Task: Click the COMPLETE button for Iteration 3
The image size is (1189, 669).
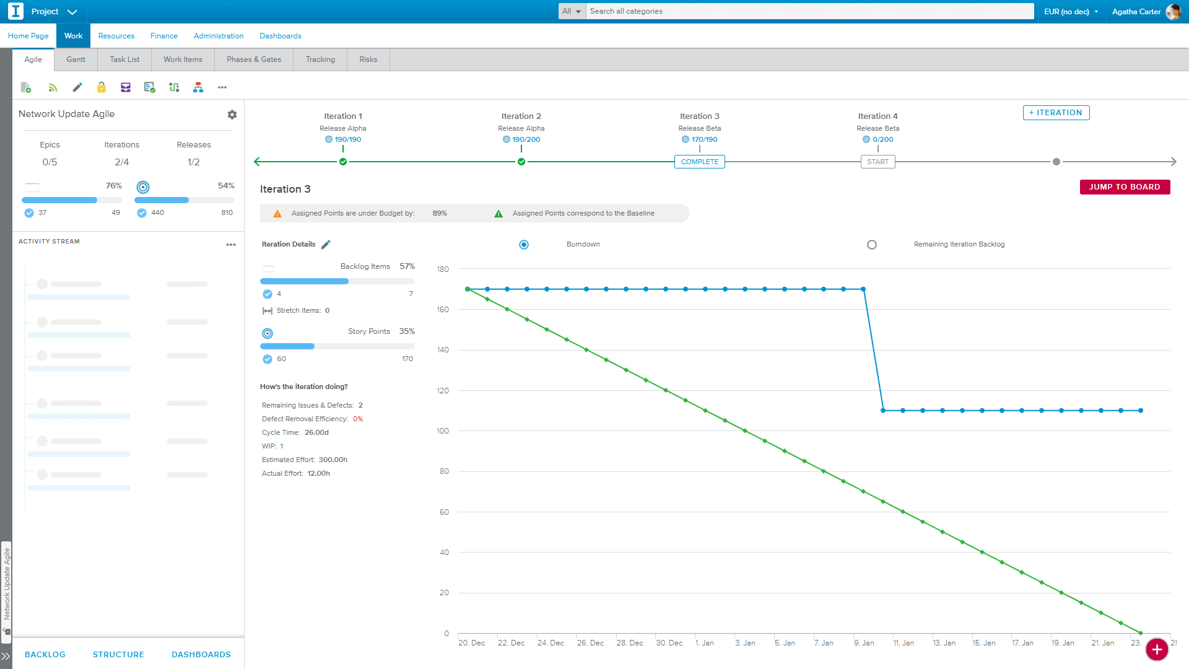Action: pos(700,162)
